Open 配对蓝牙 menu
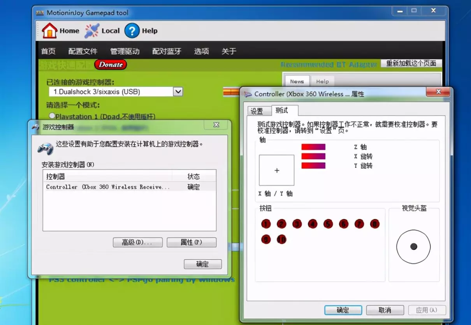 click(x=167, y=51)
